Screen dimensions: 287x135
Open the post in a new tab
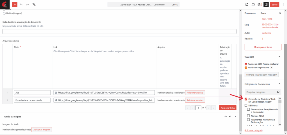[247, 4]
